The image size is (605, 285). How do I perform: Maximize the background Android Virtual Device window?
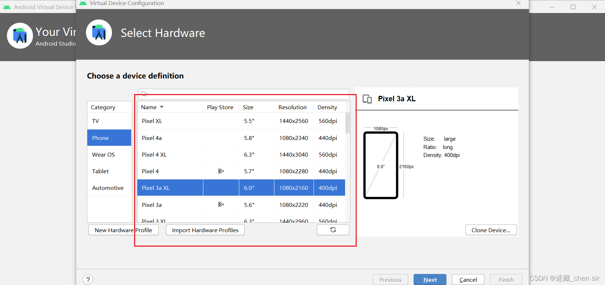573,7
